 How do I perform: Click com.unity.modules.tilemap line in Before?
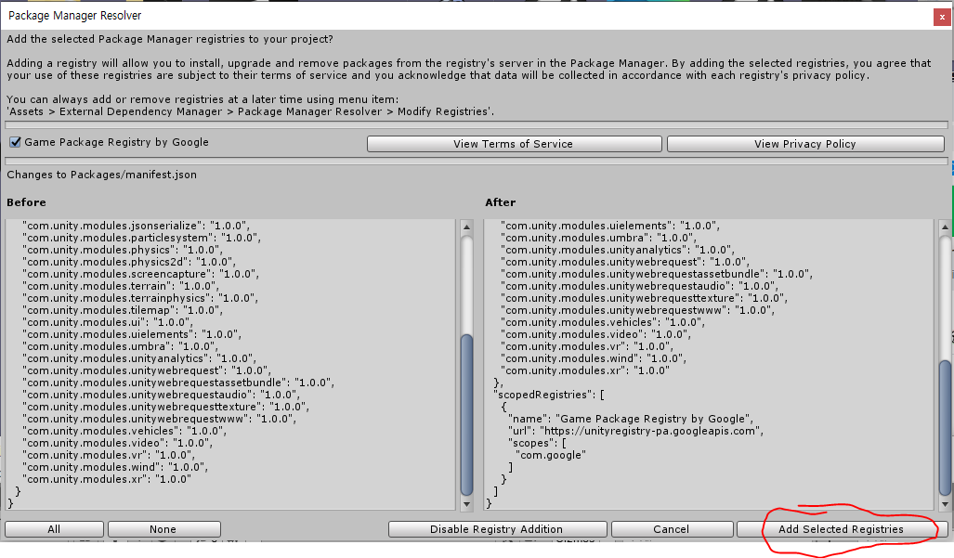123,310
